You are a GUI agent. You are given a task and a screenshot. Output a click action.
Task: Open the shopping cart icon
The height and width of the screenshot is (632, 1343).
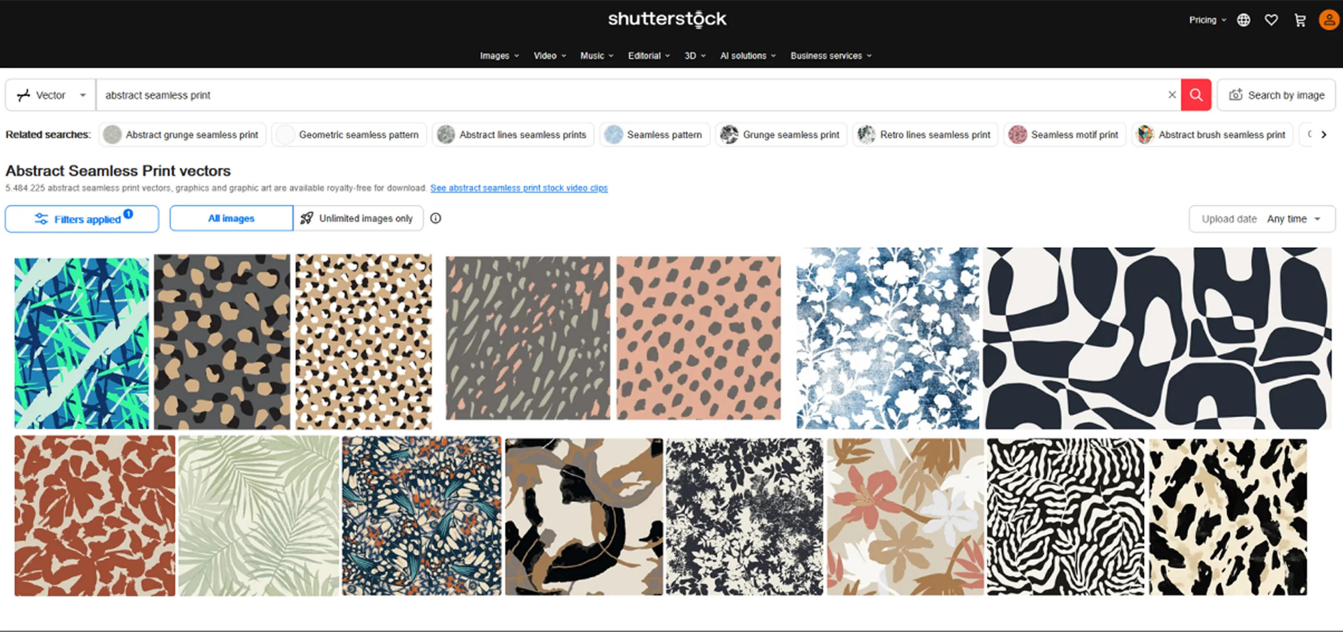[1300, 20]
